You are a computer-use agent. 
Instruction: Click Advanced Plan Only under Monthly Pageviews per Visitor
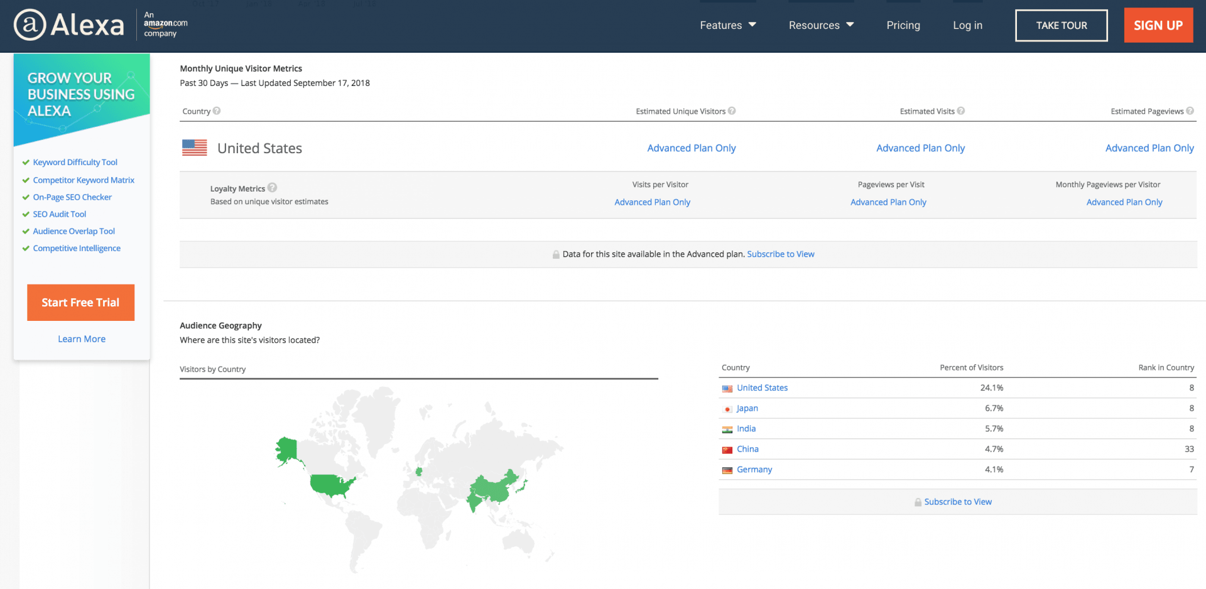[x=1124, y=202]
